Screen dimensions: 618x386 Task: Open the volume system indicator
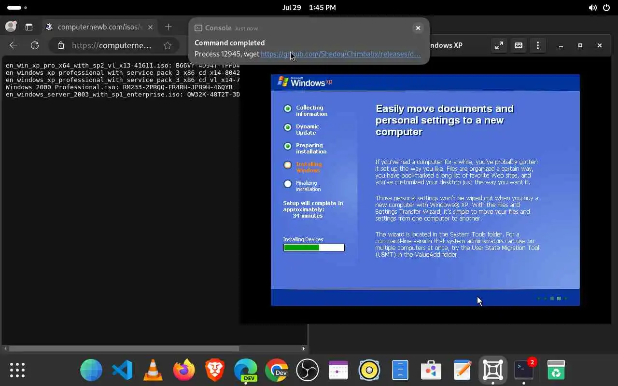click(592, 8)
